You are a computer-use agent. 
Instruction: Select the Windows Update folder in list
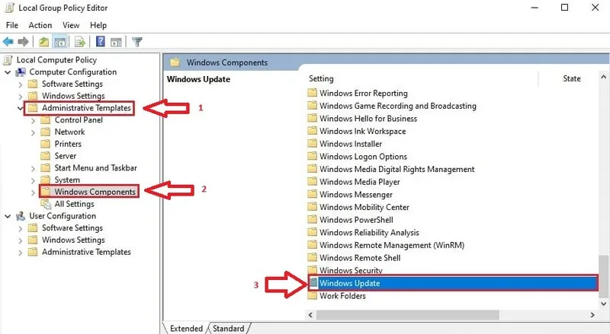[349, 284]
